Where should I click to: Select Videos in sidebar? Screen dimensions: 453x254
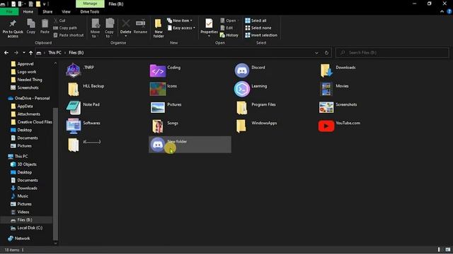21,212
